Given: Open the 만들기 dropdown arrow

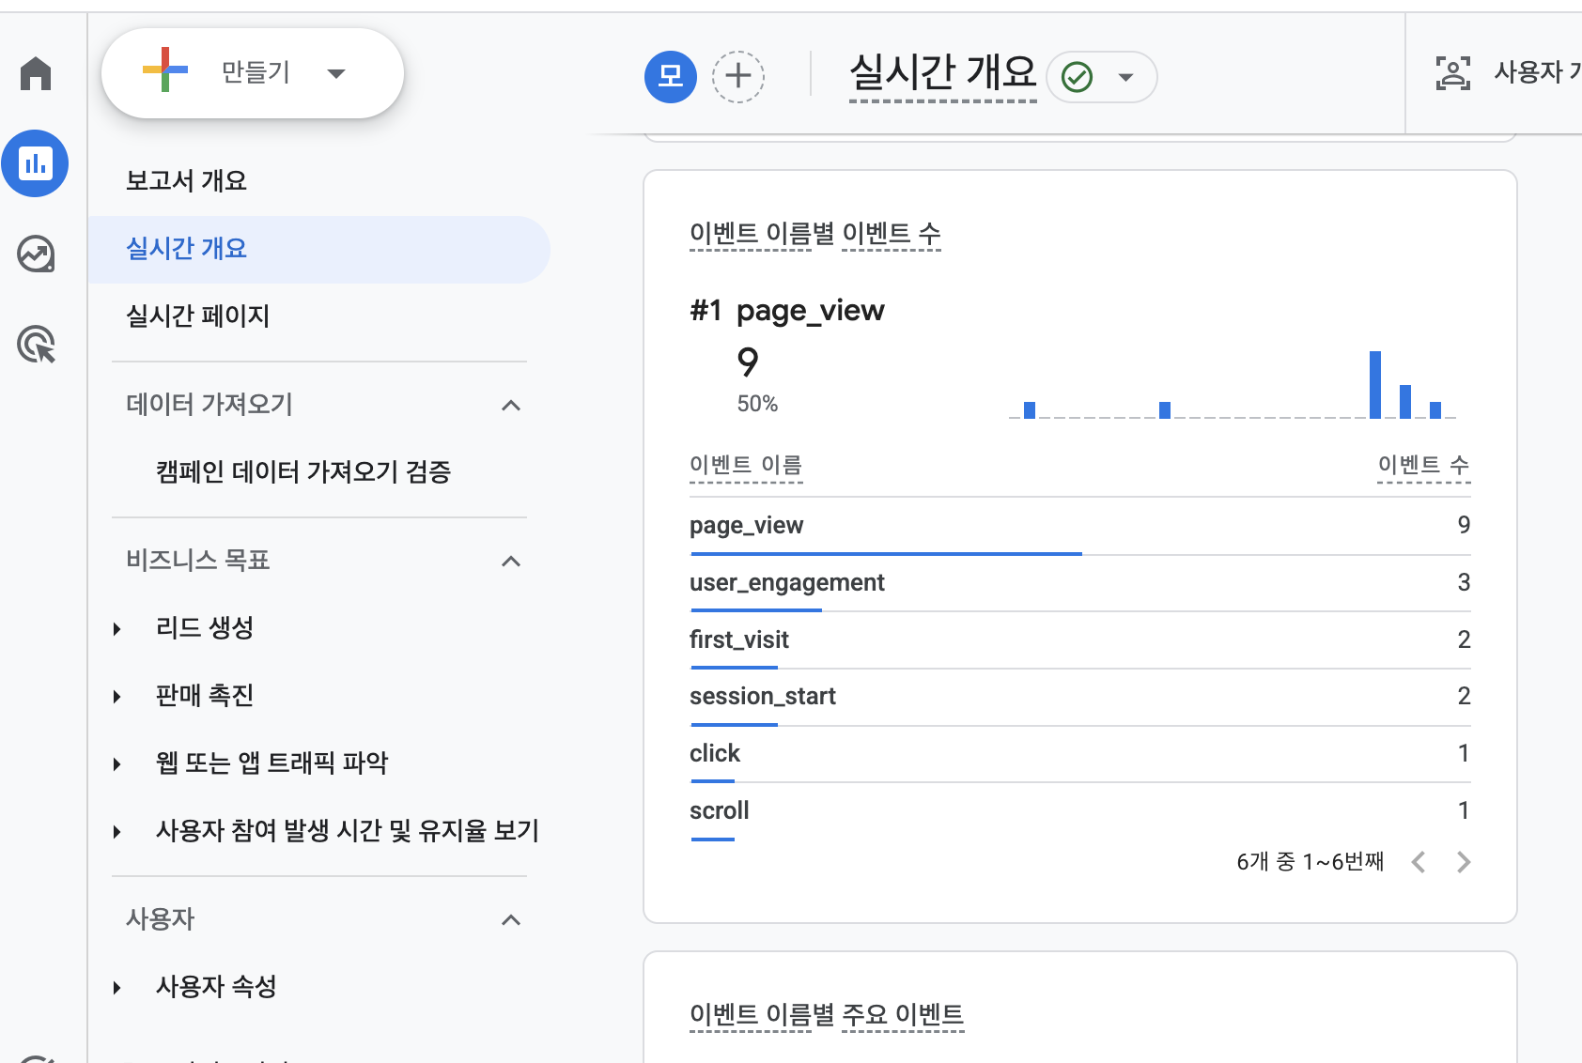Looking at the screenshot, I should (336, 72).
